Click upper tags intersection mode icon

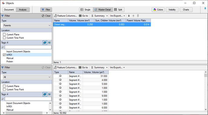(49, 43)
